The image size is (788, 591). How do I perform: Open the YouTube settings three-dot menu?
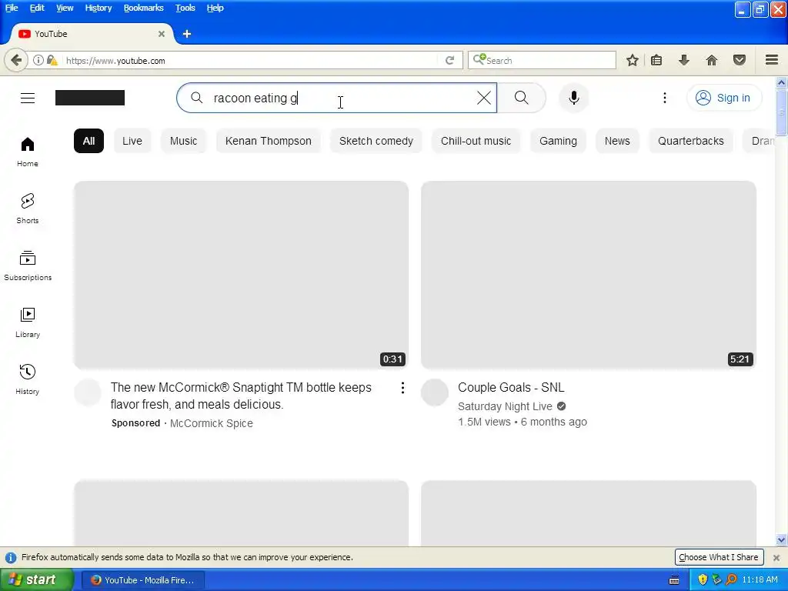click(x=664, y=98)
